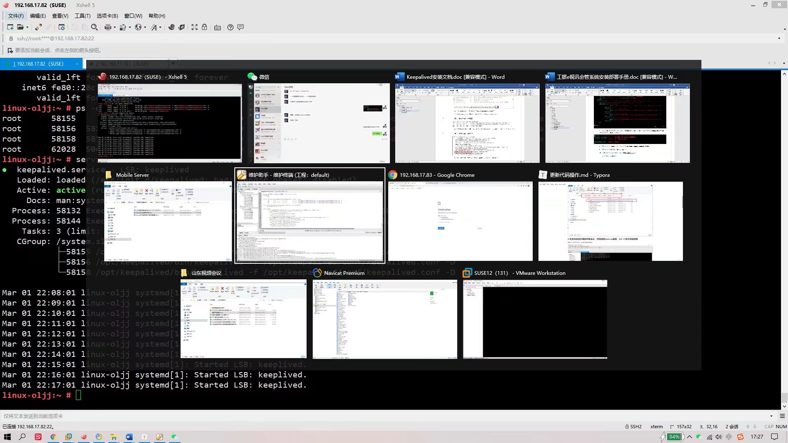
Task: Click the Disconnect plug icon in toolbar
Action: pyautogui.click(x=38, y=27)
